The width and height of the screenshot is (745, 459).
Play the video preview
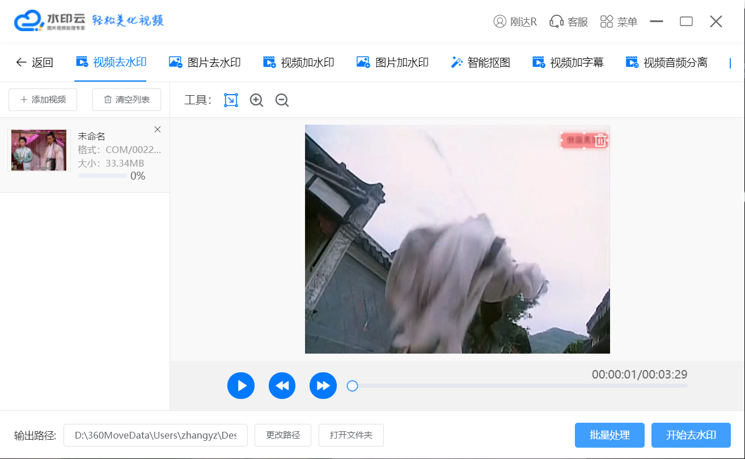241,386
